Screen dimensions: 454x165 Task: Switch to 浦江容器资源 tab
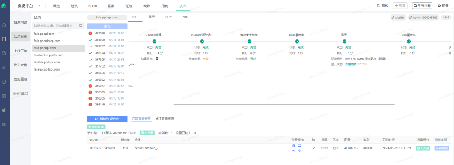(164, 118)
